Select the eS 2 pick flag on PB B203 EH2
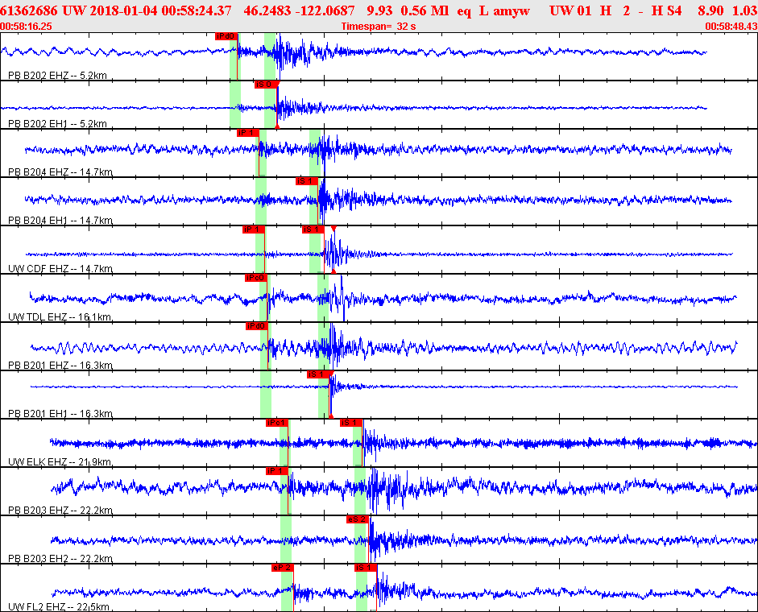The image size is (758, 612). (358, 519)
